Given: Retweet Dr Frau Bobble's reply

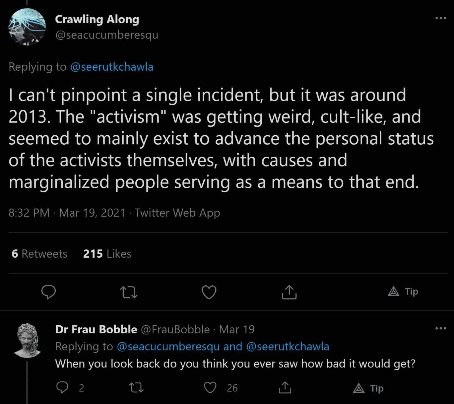Looking at the screenshot, I should click(136, 388).
